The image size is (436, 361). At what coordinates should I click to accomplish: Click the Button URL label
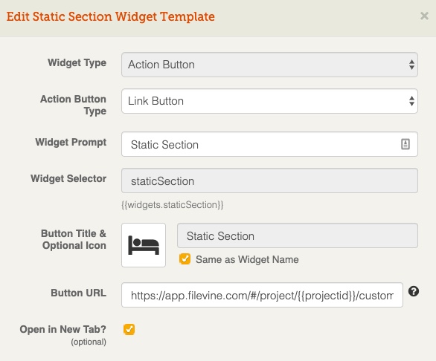[x=78, y=293]
